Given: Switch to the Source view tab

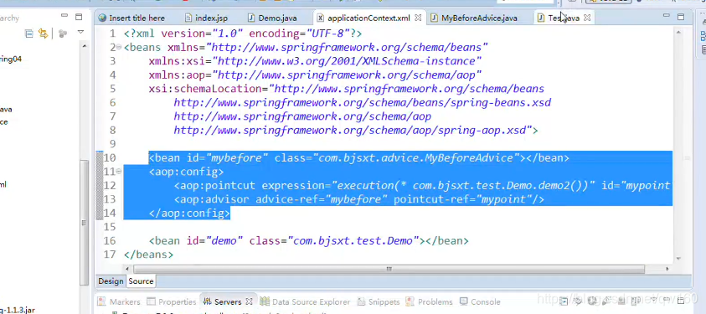Looking at the screenshot, I should [141, 281].
